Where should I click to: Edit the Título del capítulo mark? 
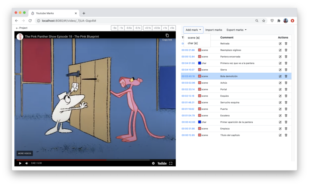click(280, 135)
